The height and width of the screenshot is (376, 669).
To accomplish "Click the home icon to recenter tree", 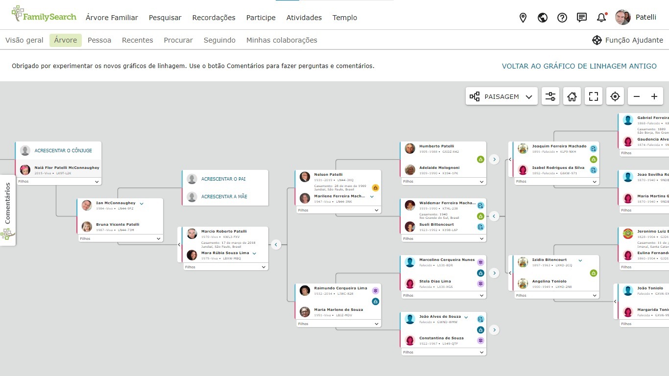I will coord(572,96).
